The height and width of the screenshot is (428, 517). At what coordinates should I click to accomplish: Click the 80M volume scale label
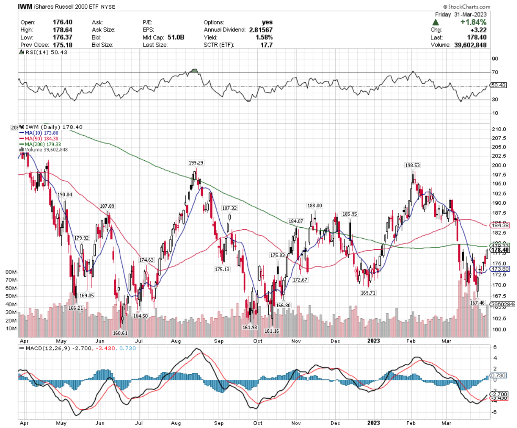pos(11,272)
